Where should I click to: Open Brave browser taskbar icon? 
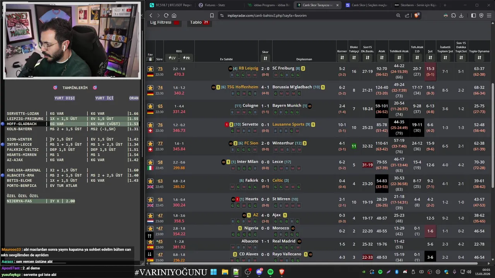[282, 272]
